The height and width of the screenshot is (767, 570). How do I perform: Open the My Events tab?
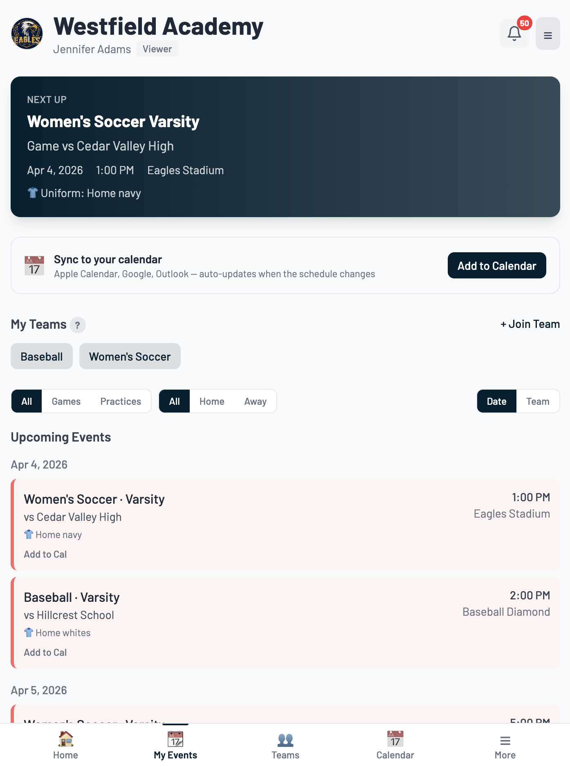click(175, 744)
